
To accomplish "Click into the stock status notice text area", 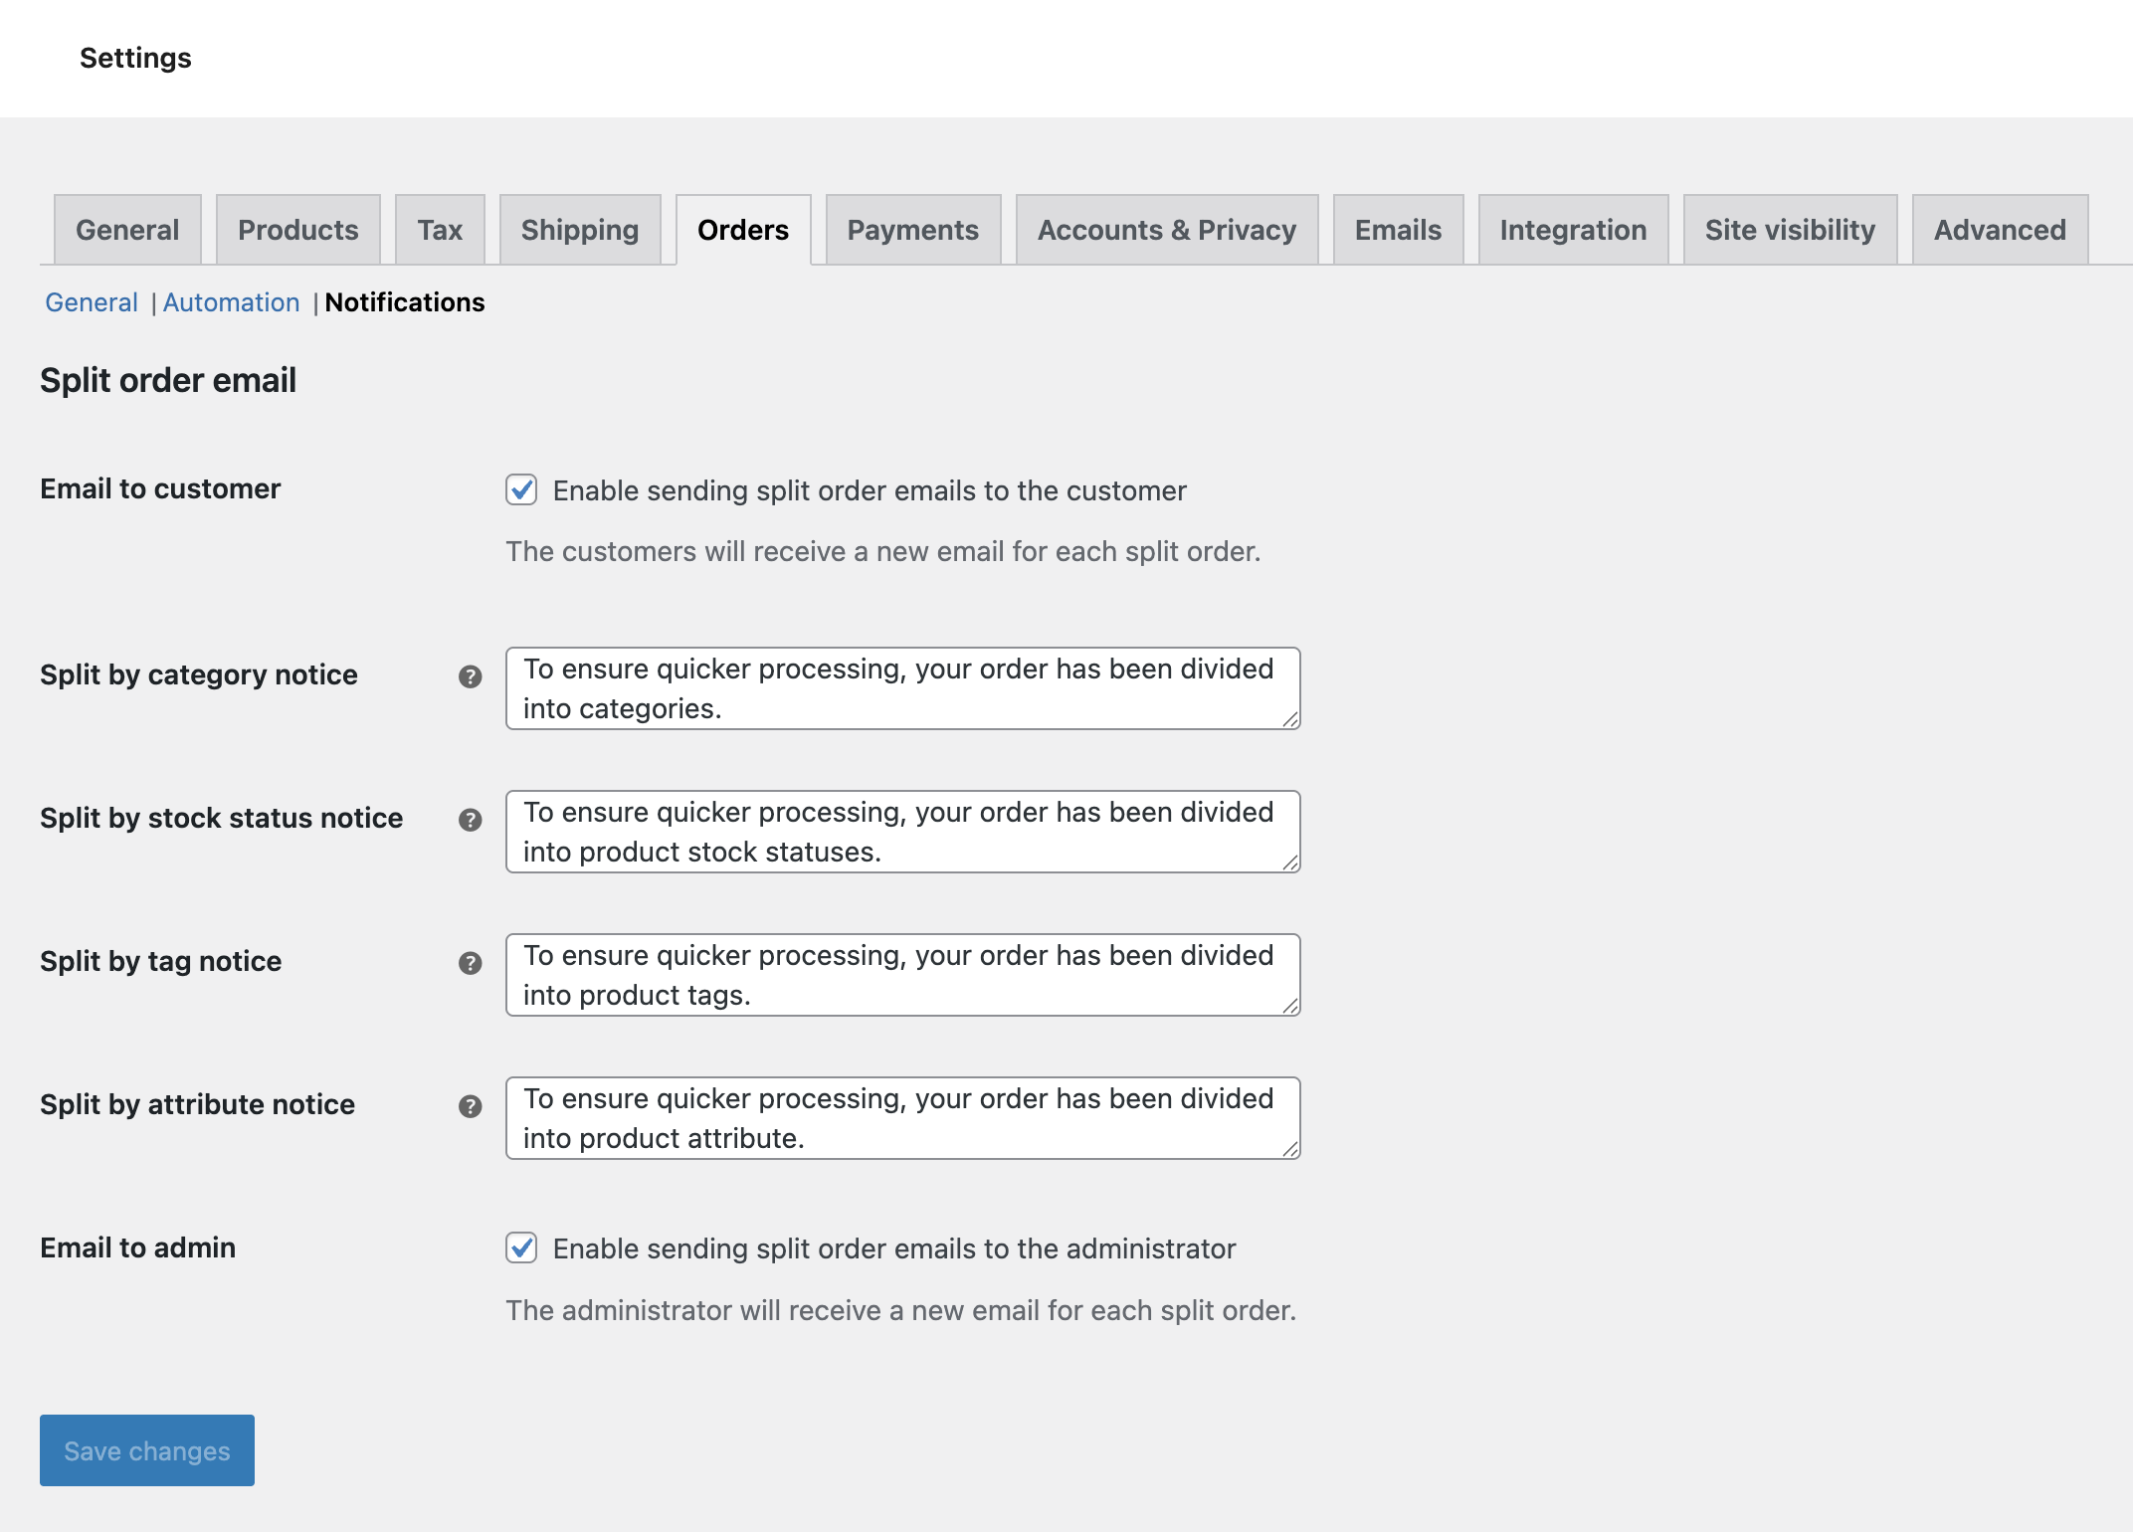I will coord(903,832).
